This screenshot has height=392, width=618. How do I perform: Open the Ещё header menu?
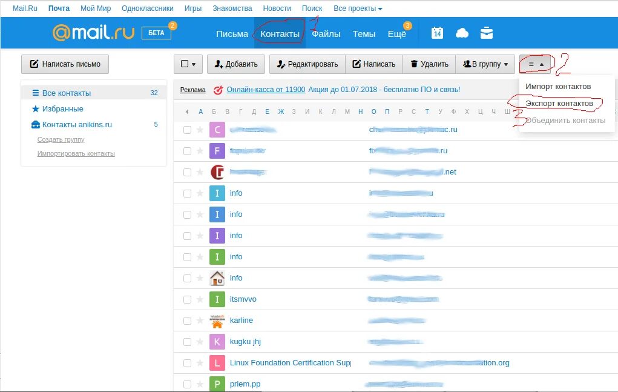[x=397, y=34]
